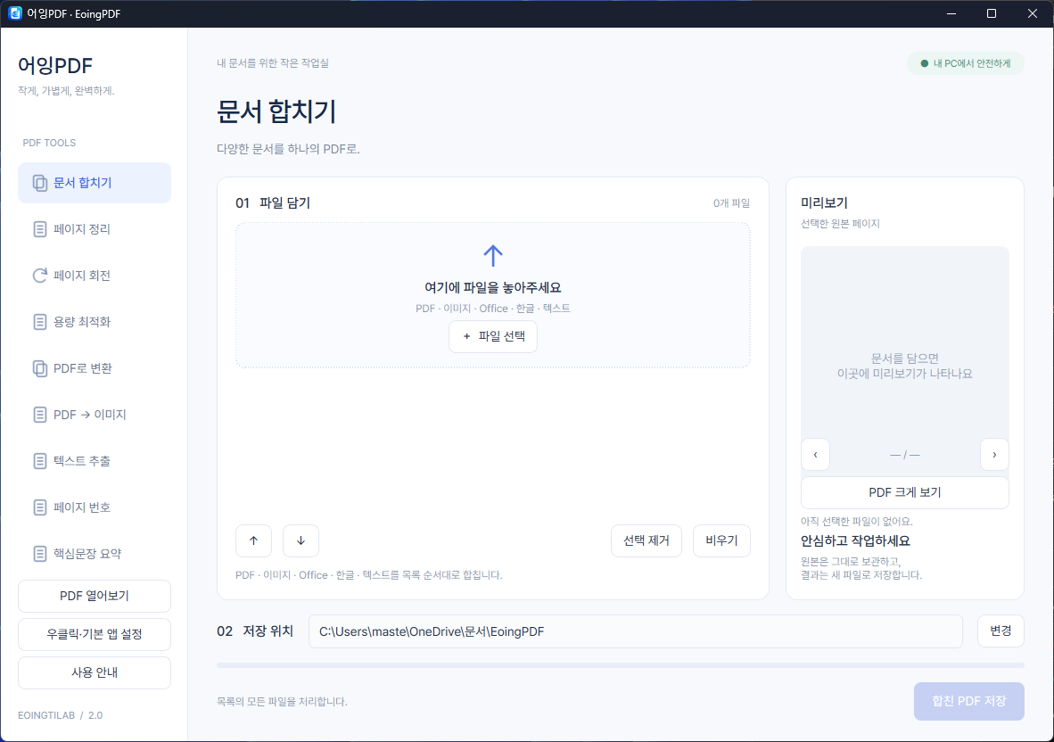This screenshot has width=1054, height=742.
Task: Click the 저장 위치 path field
Action: point(635,631)
